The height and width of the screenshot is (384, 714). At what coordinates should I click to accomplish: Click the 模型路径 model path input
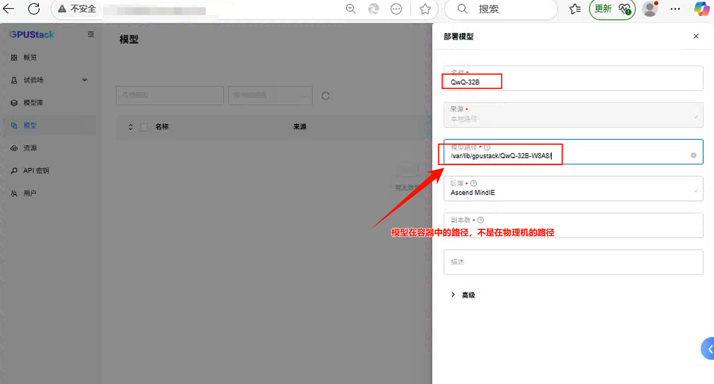tap(573, 152)
